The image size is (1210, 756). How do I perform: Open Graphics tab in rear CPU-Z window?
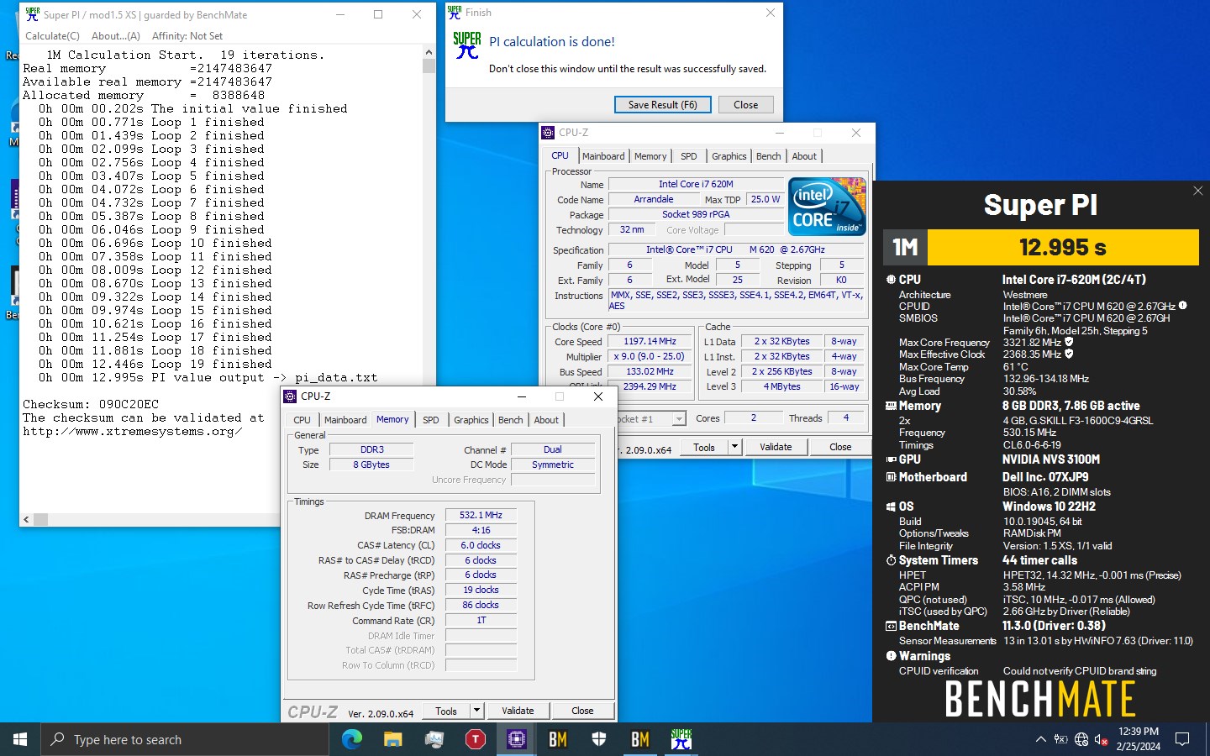[729, 156]
